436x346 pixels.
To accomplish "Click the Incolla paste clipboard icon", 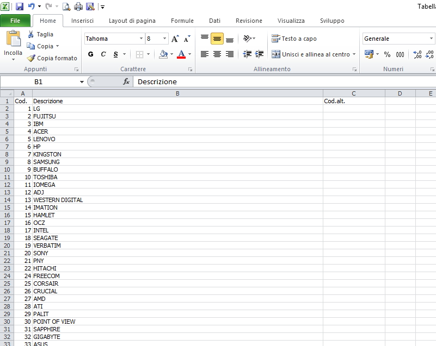I will 14,39.
